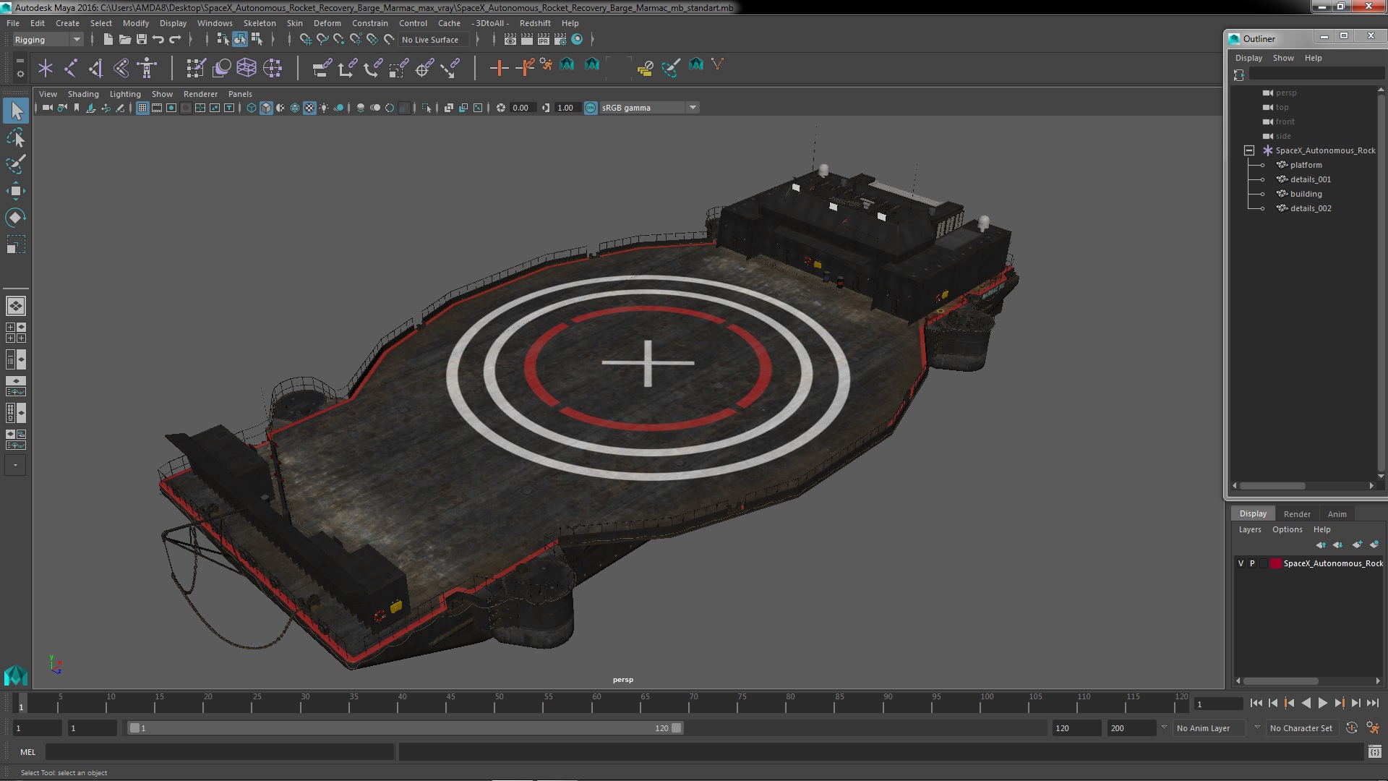Viewport: 1388px width, 781px height.
Task: Click the Create Lattice shelf icon
Action: coord(247,68)
